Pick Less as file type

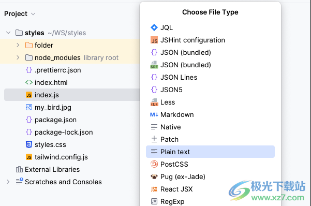[x=210, y=102]
